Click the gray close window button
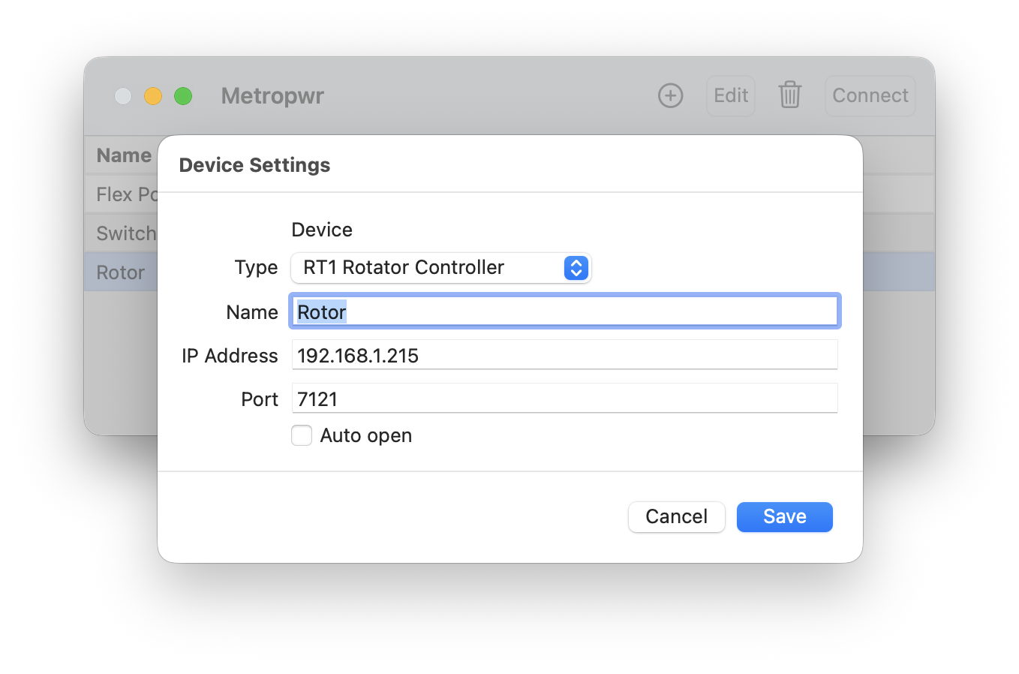 pos(123,96)
